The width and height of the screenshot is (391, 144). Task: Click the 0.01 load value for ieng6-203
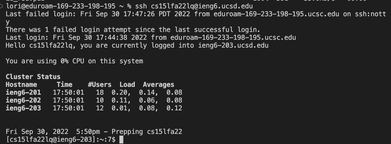click(119, 108)
